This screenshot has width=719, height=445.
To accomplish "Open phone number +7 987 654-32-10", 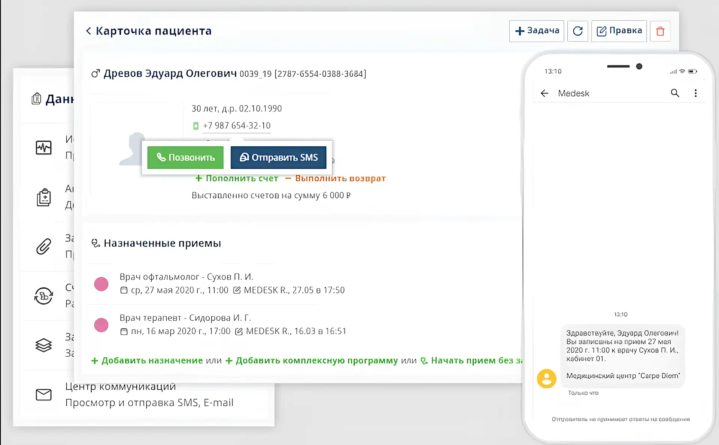I will tap(237, 126).
